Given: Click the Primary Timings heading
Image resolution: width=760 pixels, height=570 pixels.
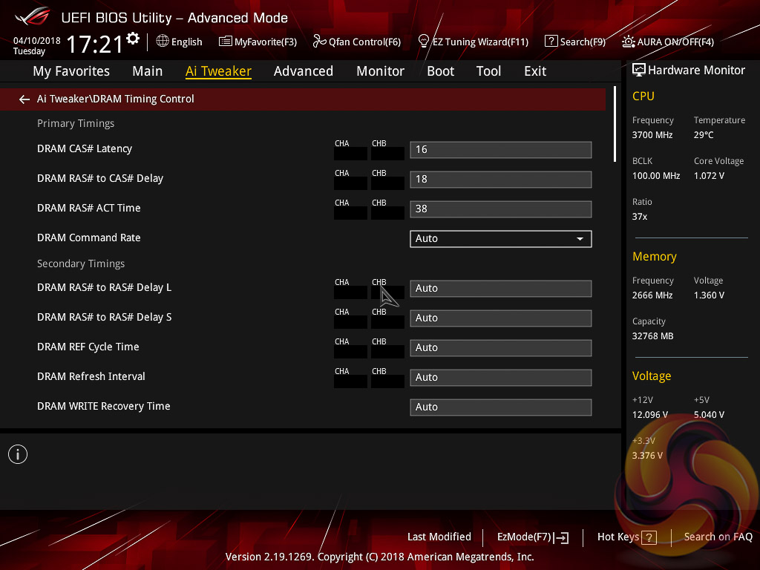Looking at the screenshot, I should coord(76,123).
